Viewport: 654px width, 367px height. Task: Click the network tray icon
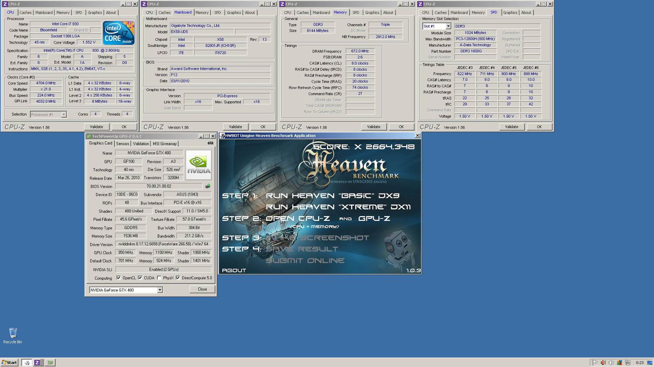(x=627, y=363)
